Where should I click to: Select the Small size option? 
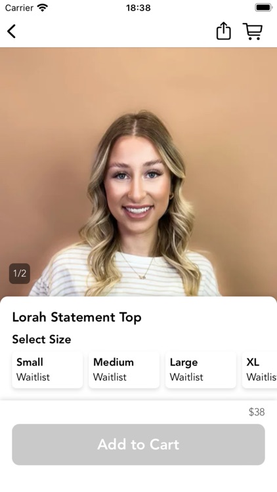[47, 369]
